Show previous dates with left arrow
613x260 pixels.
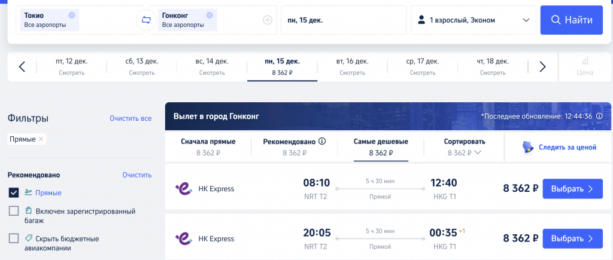pos(22,67)
